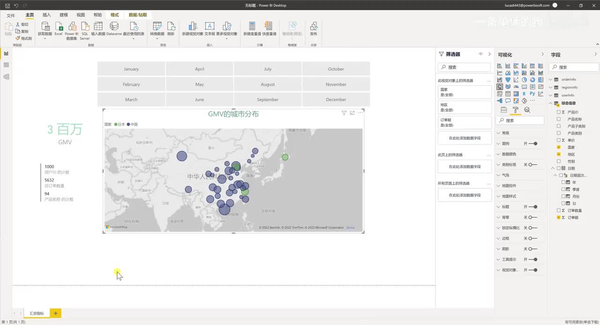Expand the regioninfo table
The width and height of the screenshot is (600, 325).
551,88
